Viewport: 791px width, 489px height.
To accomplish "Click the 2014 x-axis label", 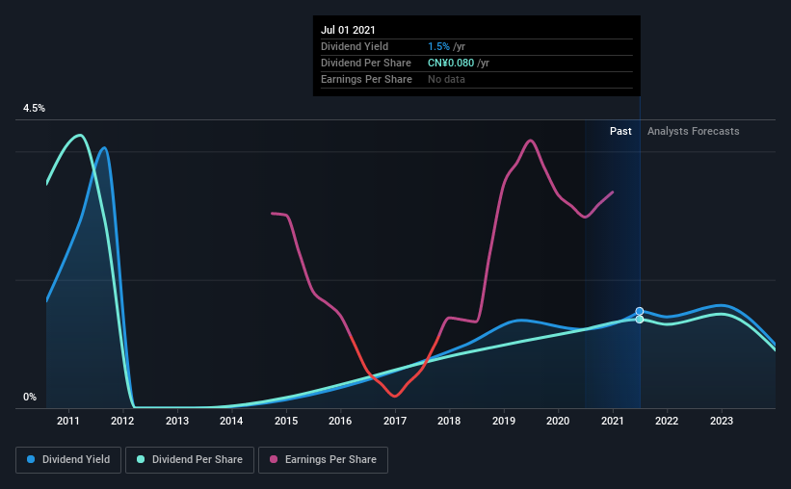I will pos(231,421).
